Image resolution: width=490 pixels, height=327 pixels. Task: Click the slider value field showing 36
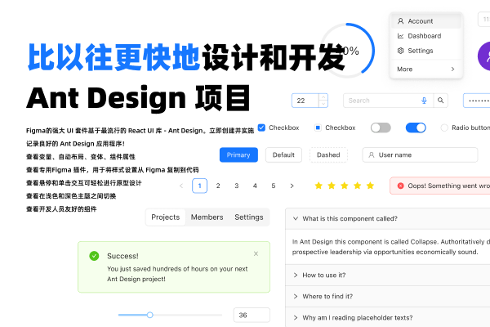point(252,315)
